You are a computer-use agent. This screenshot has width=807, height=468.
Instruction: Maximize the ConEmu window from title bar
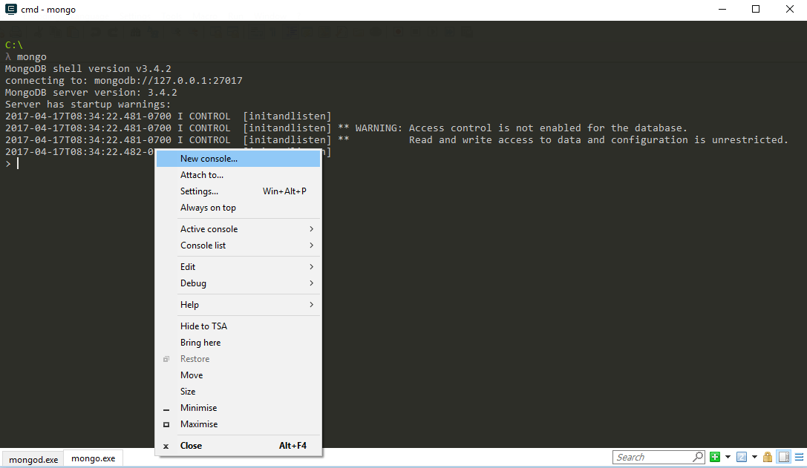(x=756, y=9)
